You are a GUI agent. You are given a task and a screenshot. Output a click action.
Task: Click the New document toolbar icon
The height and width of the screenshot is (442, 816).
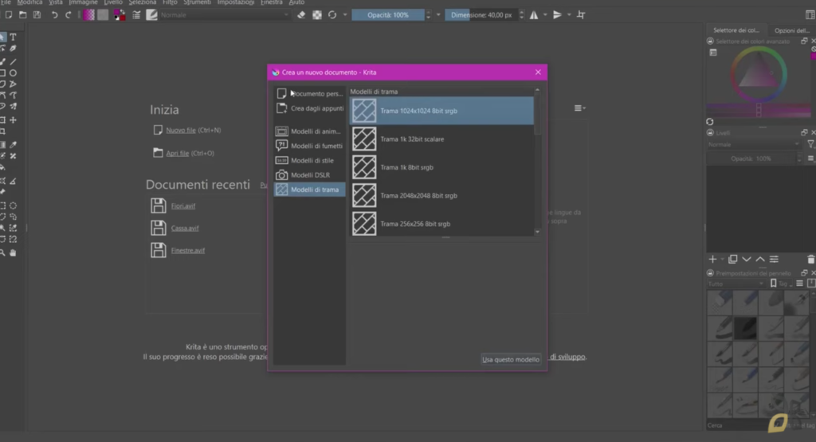[8, 14]
